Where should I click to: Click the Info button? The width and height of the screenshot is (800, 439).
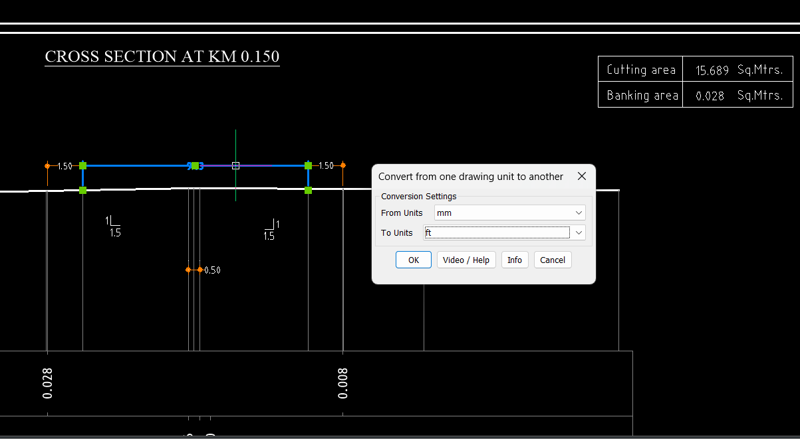(x=515, y=260)
